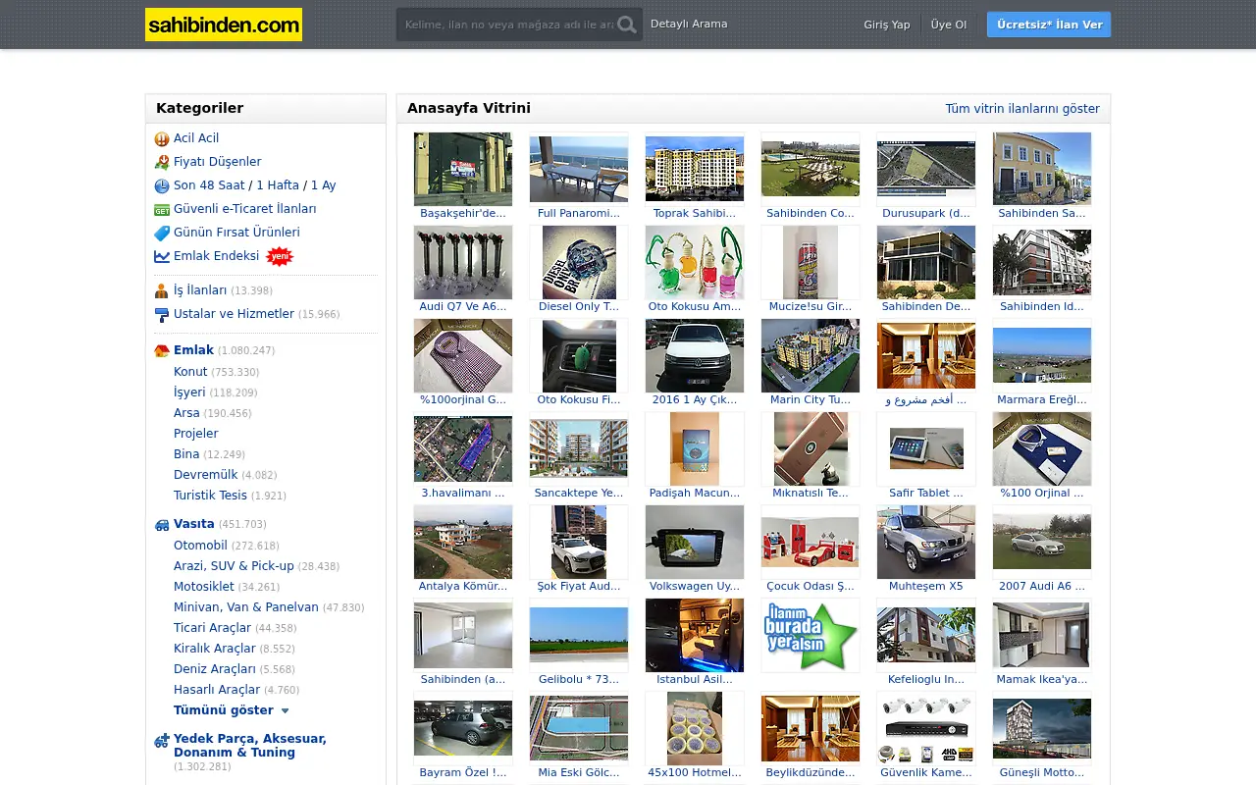This screenshot has width=1256, height=785.
Task: Select the 1 Ay filter link
Action: (323, 185)
